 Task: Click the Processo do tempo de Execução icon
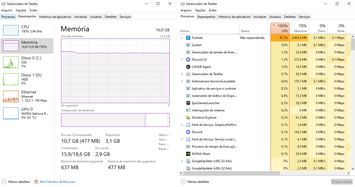[188, 147]
